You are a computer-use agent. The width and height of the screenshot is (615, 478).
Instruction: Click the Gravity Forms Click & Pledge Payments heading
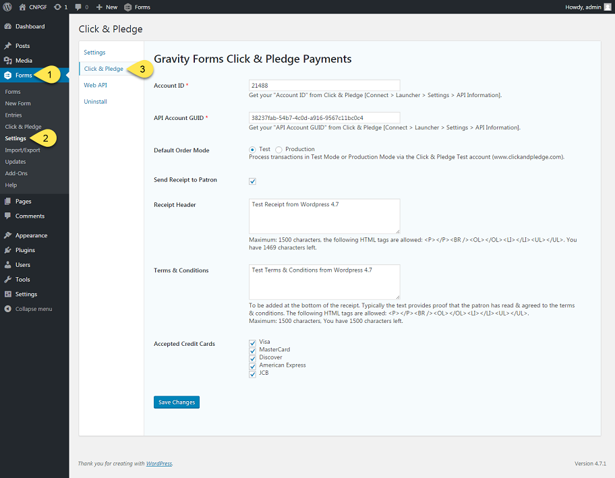[x=253, y=59]
